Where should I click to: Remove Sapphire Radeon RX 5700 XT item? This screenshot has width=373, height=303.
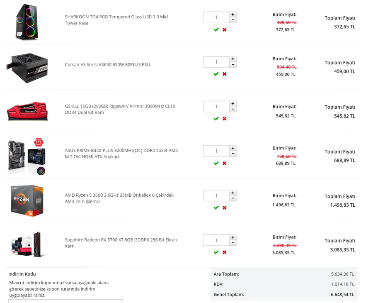pyautogui.click(x=225, y=252)
